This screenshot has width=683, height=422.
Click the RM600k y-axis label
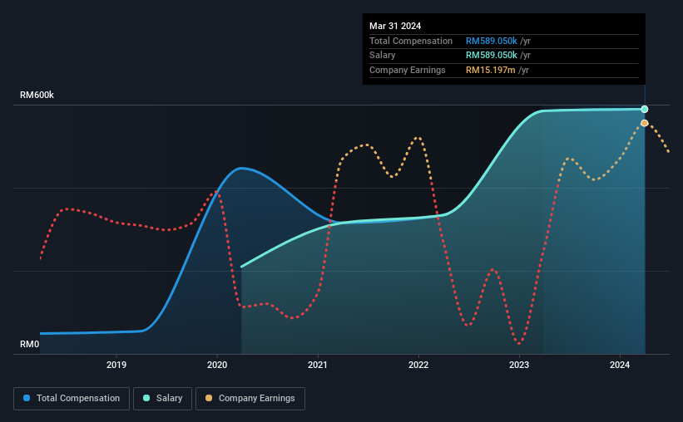click(37, 95)
